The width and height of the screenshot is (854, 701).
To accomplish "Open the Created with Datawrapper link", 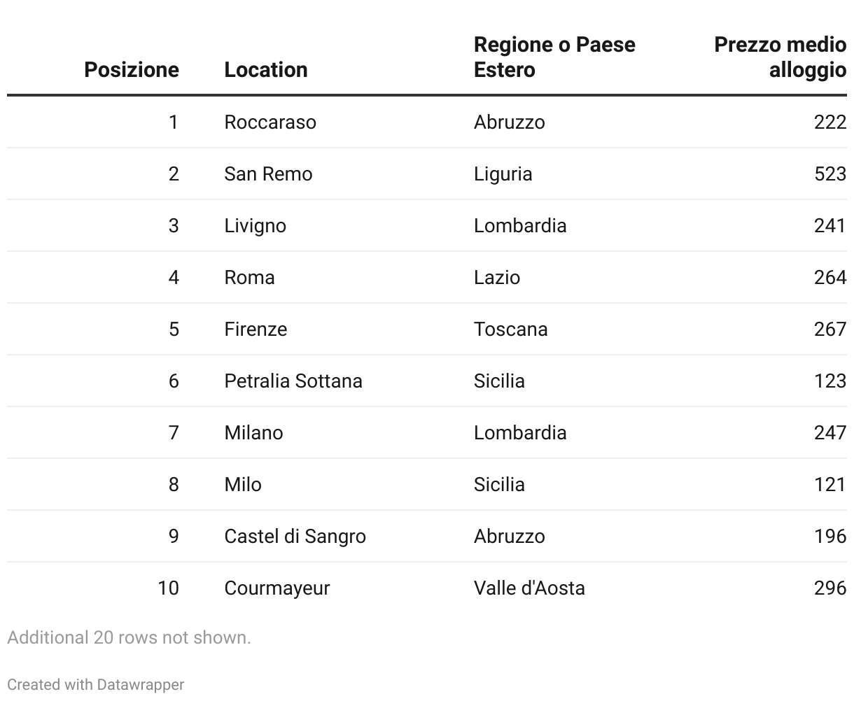I will [96, 684].
